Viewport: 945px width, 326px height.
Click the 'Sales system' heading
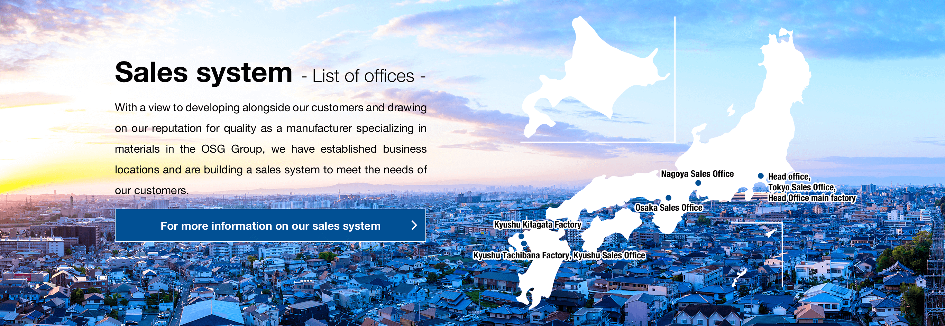click(204, 73)
